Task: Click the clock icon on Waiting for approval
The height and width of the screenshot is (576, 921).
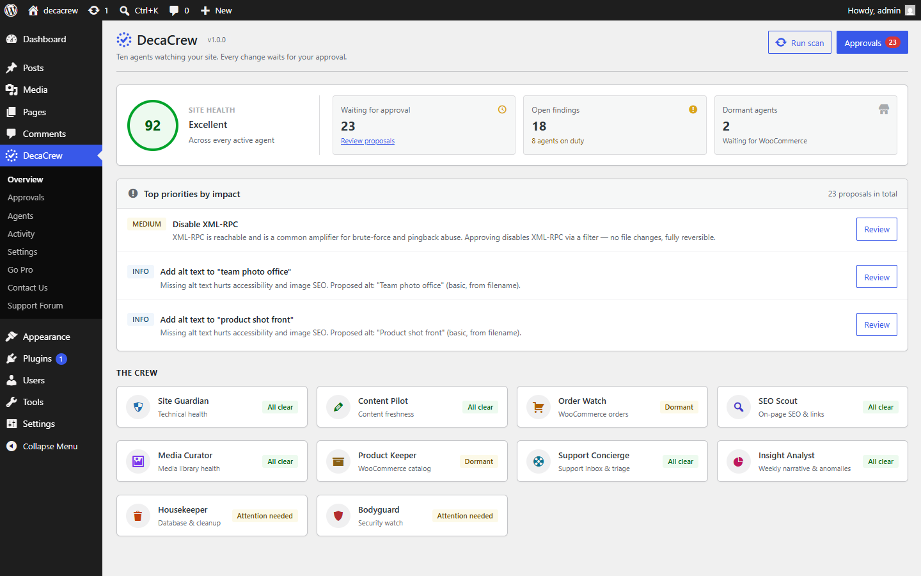Action: (x=502, y=109)
